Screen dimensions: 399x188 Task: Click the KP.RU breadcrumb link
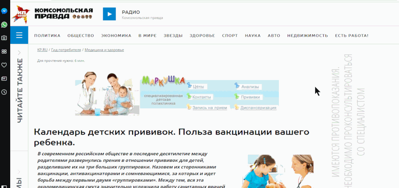[42, 50]
